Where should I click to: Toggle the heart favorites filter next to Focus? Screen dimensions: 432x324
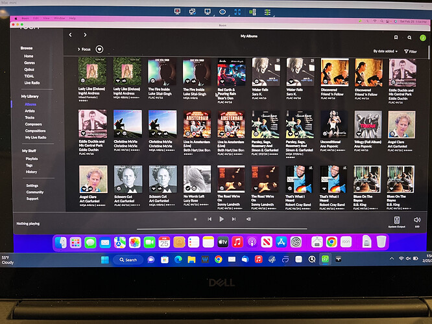pyautogui.click(x=99, y=49)
